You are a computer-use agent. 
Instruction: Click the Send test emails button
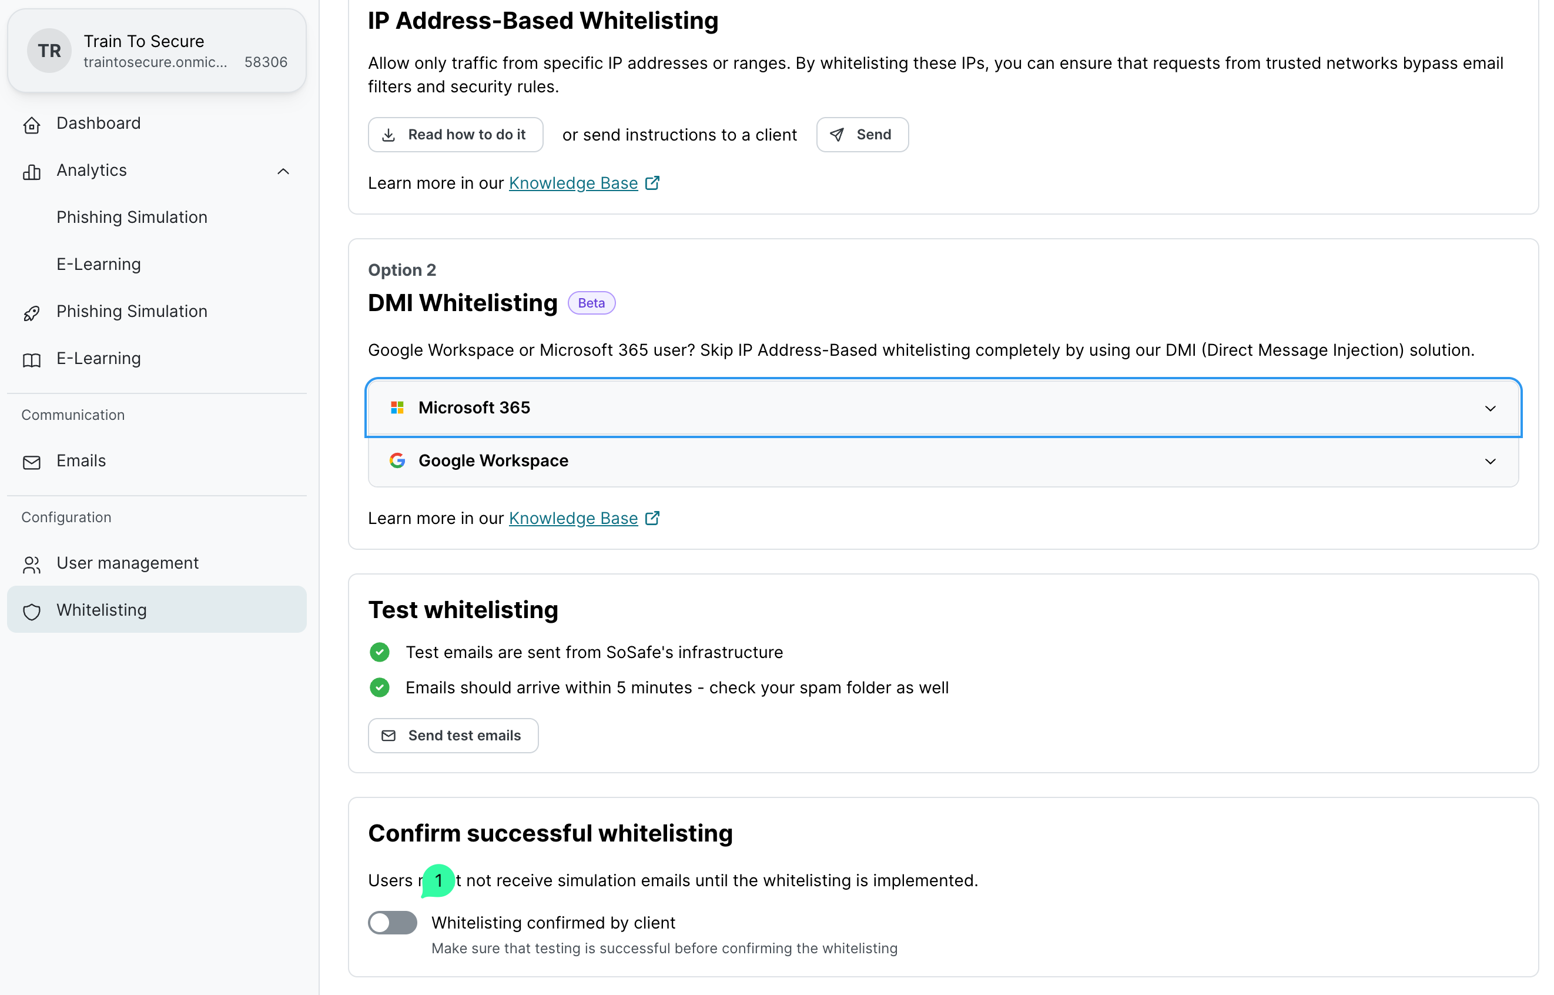453,735
